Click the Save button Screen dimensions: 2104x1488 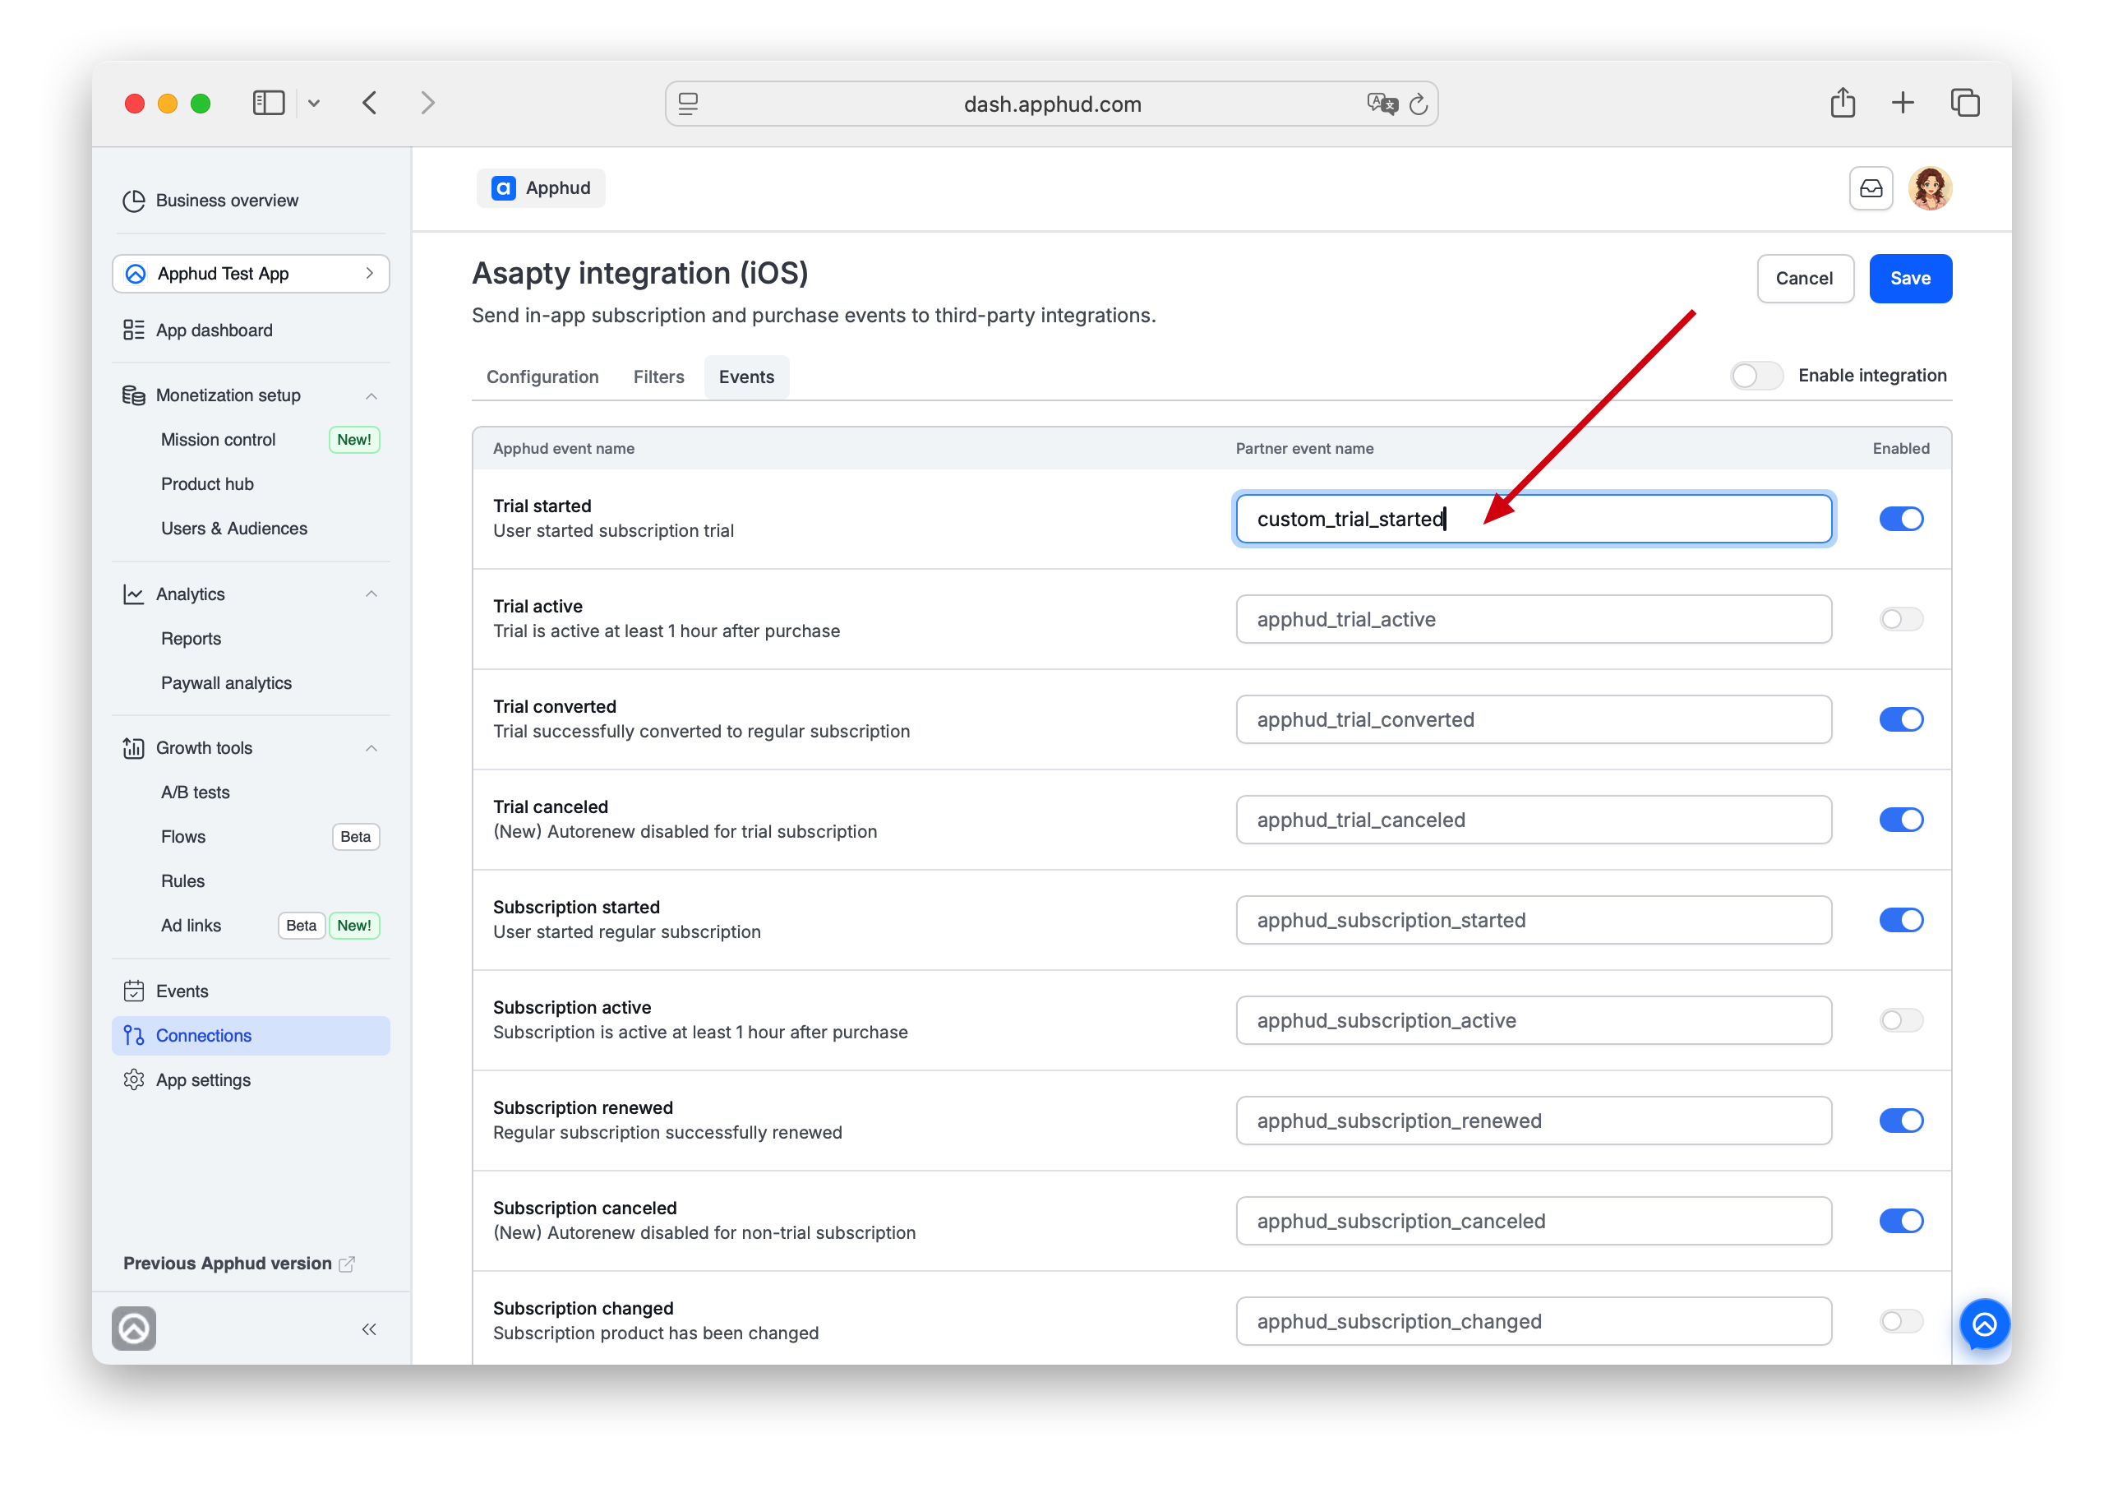(1910, 279)
